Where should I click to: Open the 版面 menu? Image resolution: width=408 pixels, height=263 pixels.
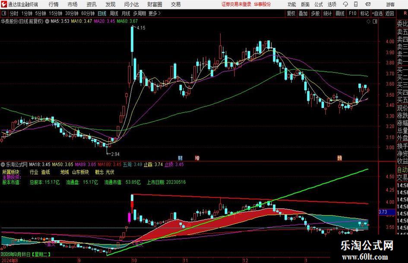[x=305, y=4]
